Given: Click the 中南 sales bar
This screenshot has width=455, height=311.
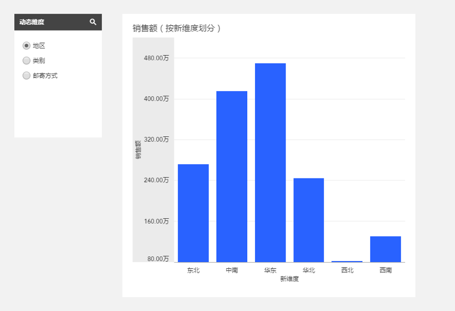Looking at the screenshot, I should click(231, 176).
